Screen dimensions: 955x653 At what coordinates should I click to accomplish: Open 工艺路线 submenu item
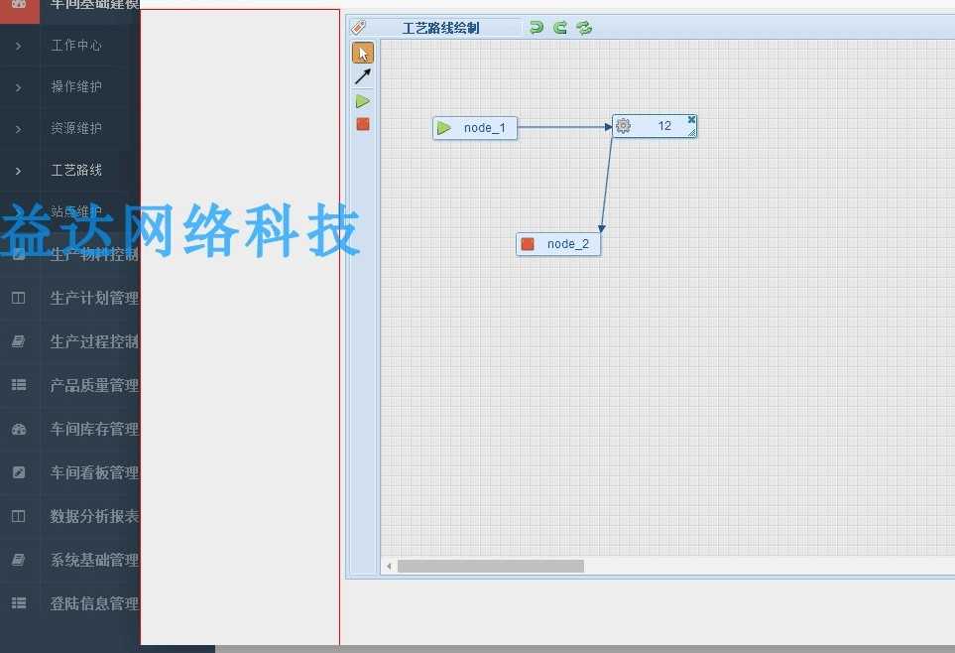point(76,170)
